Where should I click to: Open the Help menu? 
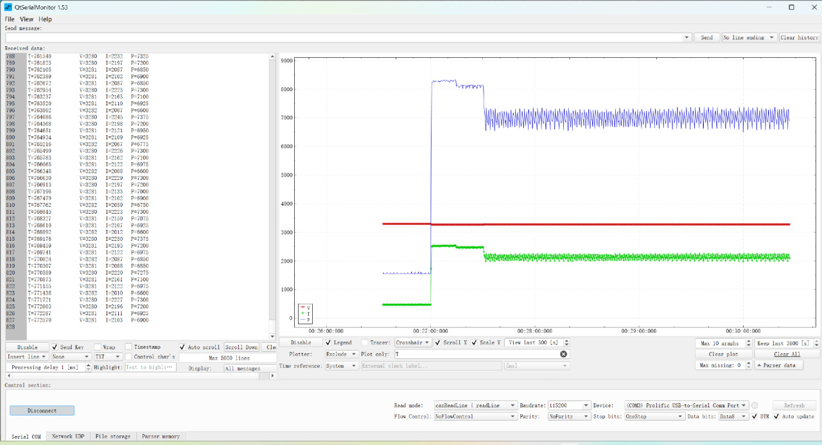[x=45, y=19]
